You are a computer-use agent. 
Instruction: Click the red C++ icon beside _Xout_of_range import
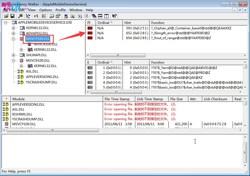[x=90, y=38]
